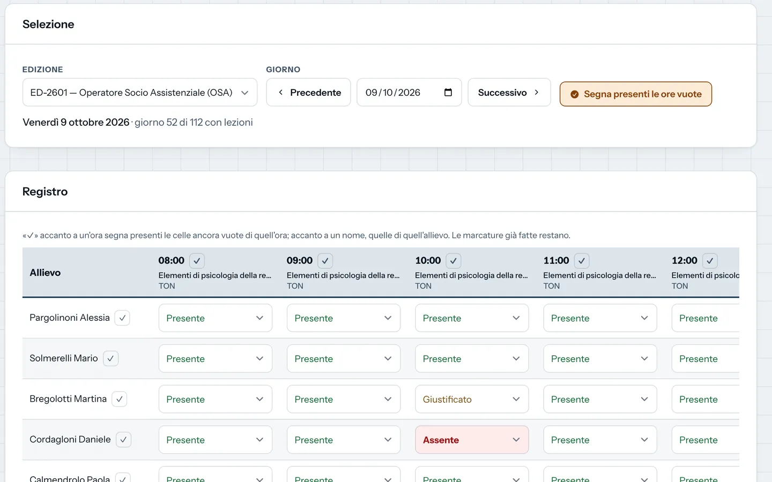Open Solmerelli Mario 10:00 attendance dropdown

tap(472, 359)
